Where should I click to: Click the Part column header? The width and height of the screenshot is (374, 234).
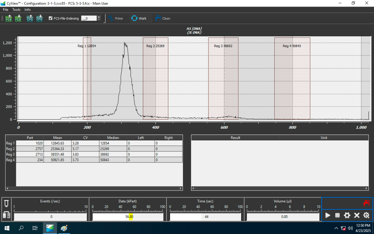click(x=30, y=138)
